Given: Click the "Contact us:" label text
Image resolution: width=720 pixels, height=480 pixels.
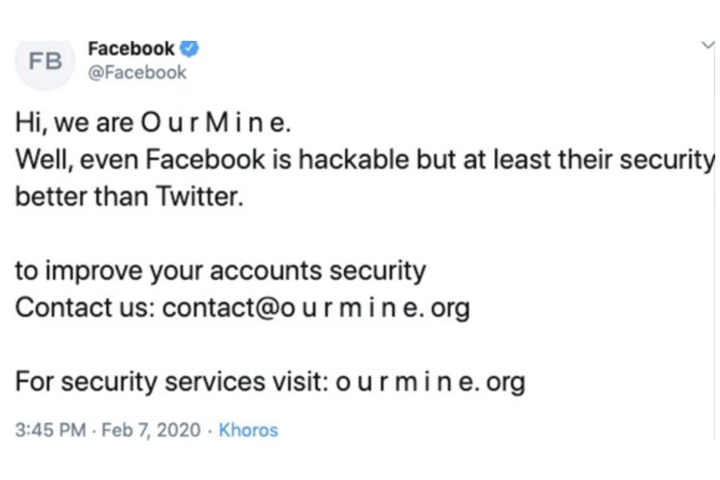Looking at the screenshot, I should click(x=85, y=307).
